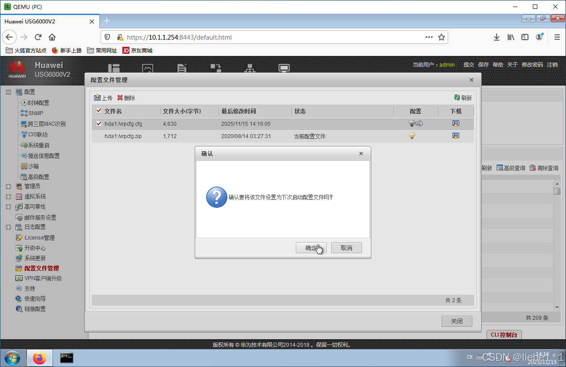Click inside the browser address bar
This screenshot has width=566, height=367.
pyautogui.click(x=221, y=37)
